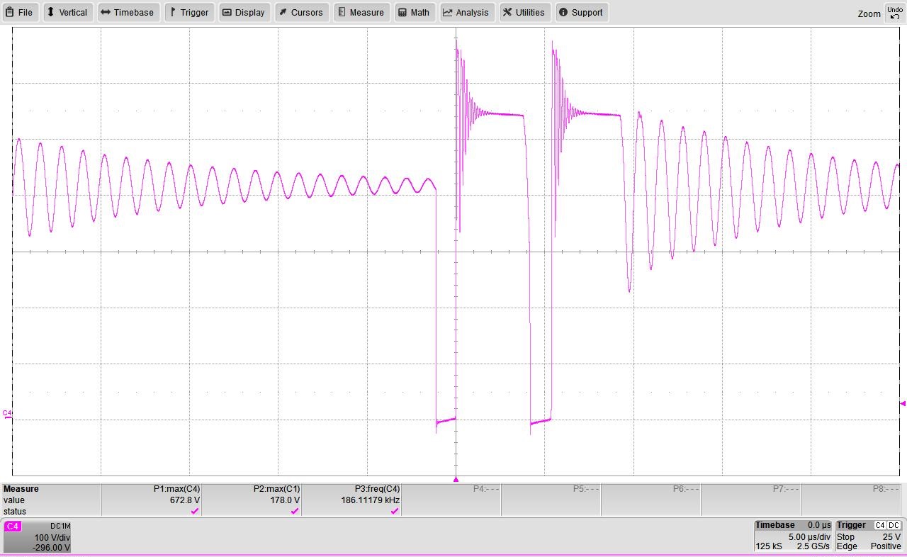This screenshot has width=907, height=557.
Task: Select the P2:max(C1) measurement cell
Action: pos(252,500)
